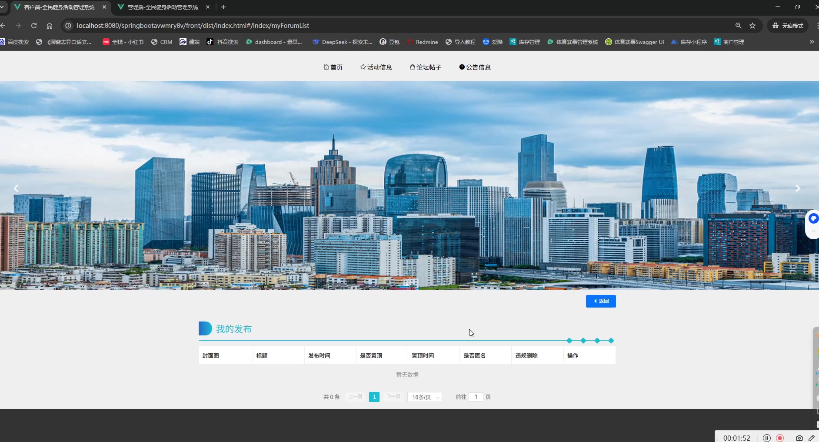Open the pencil annotation tool
The image size is (819, 442).
pos(811,438)
